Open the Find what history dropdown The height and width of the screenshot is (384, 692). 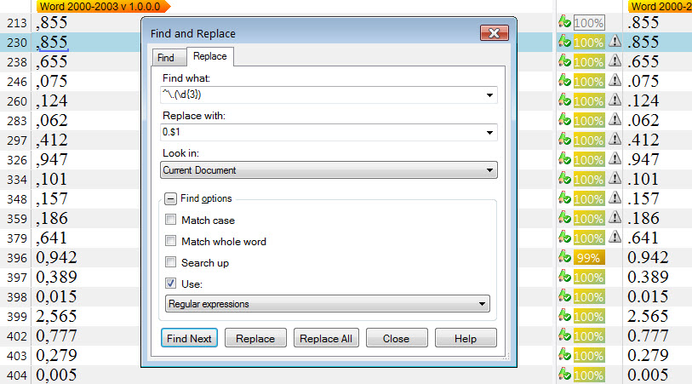[x=490, y=95]
